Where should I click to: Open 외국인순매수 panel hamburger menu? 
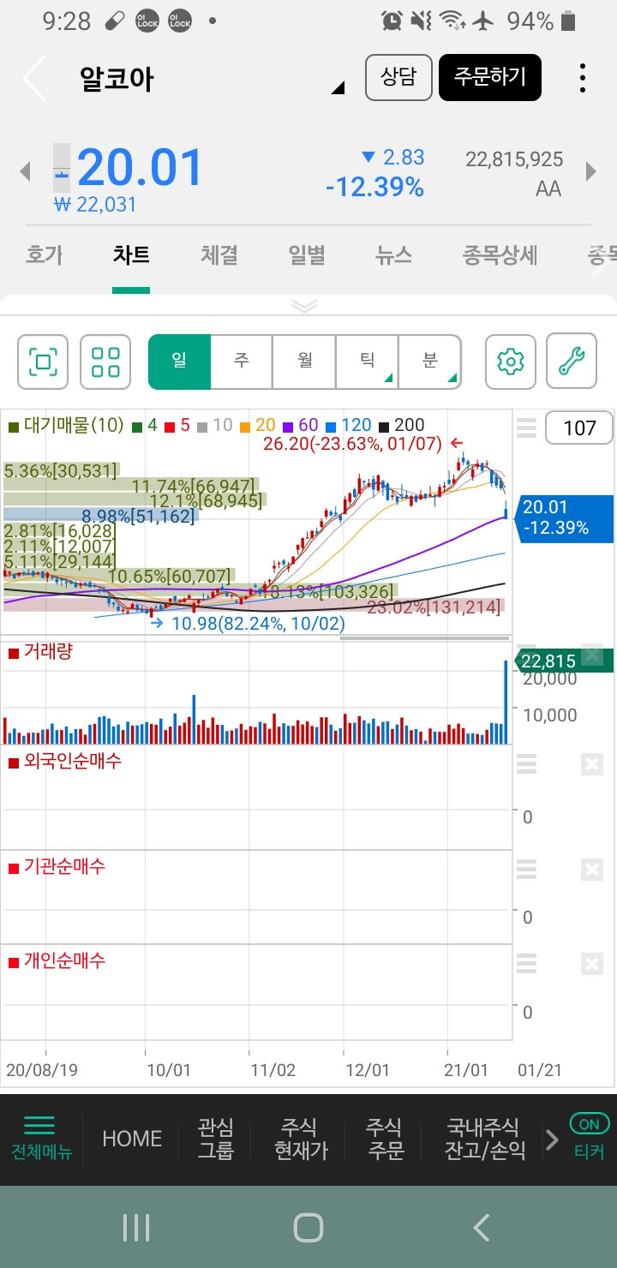[x=526, y=764]
